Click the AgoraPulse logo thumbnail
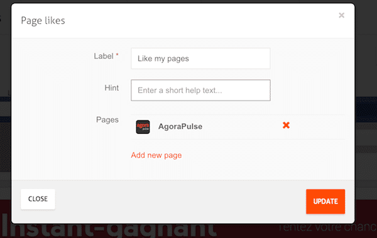The height and width of the screenshot is (238, 377). 143,127
